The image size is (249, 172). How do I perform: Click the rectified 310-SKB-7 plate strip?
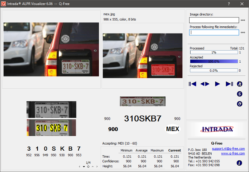[x=143, y=101]
